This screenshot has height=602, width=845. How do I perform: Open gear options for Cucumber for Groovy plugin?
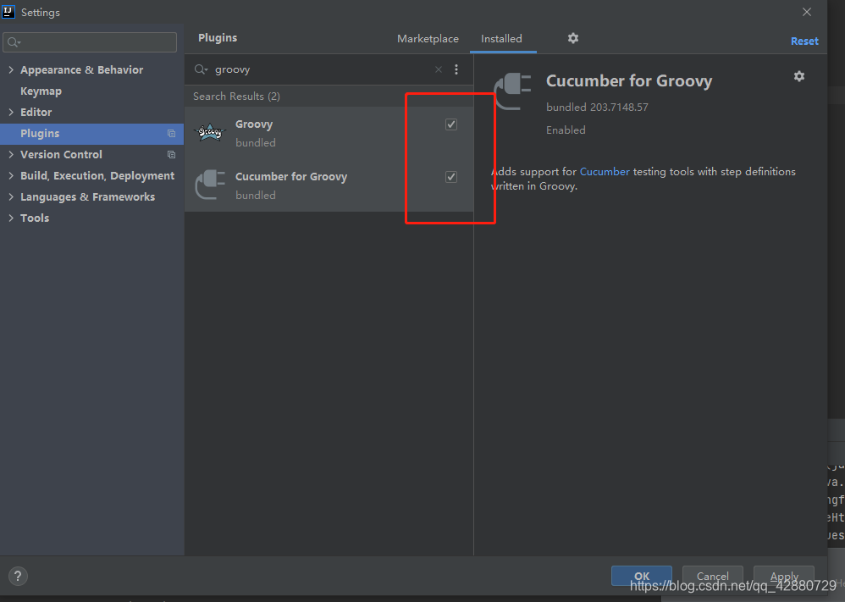pos(799,76)
